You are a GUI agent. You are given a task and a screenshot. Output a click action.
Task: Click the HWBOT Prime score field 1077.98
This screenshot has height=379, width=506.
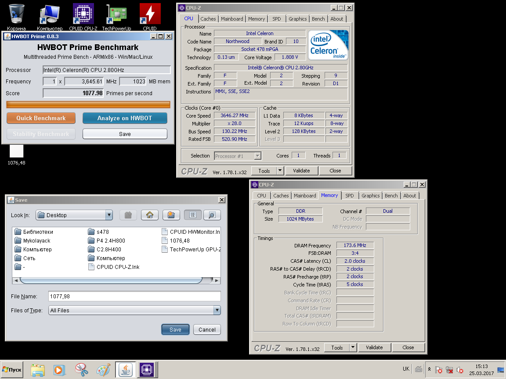(x=74, y=93)
